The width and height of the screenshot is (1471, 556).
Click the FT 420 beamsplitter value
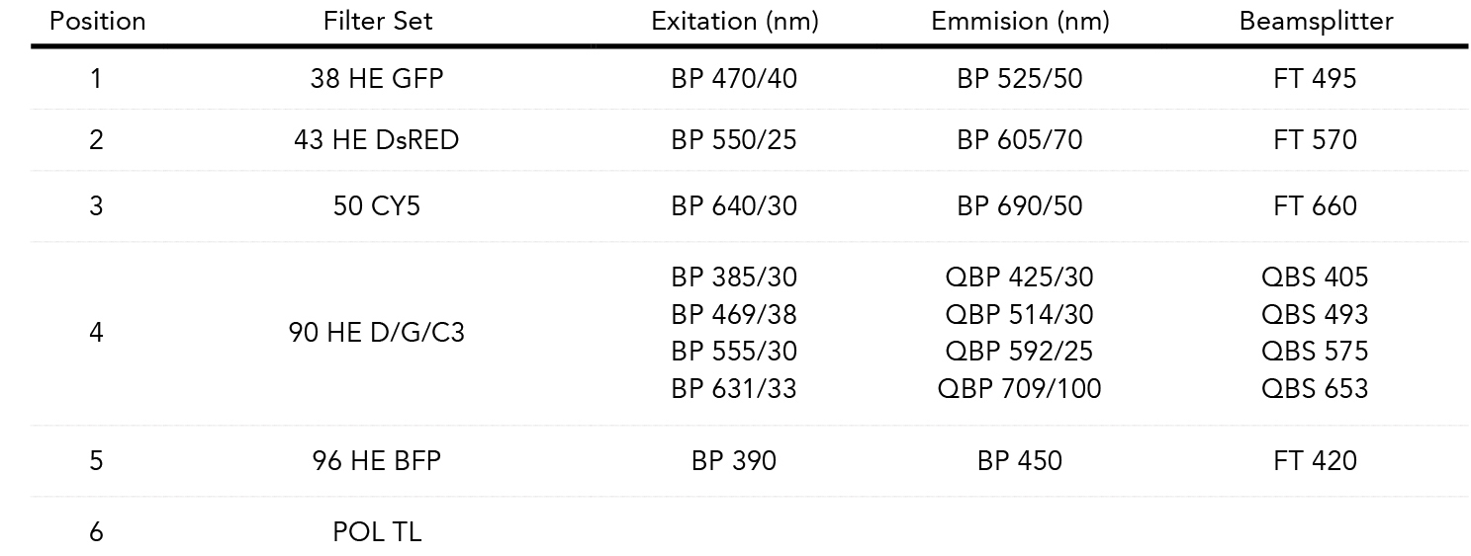tap(1316, 461)
